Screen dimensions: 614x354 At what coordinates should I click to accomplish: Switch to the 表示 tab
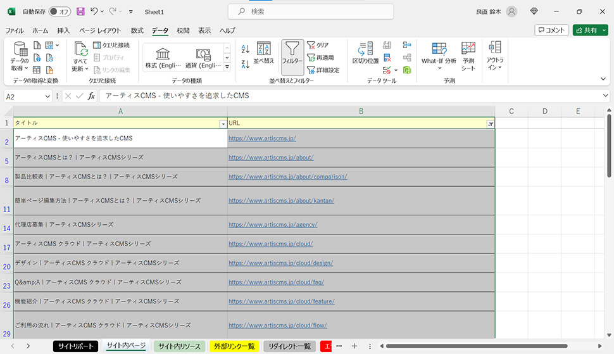point(204,30)
